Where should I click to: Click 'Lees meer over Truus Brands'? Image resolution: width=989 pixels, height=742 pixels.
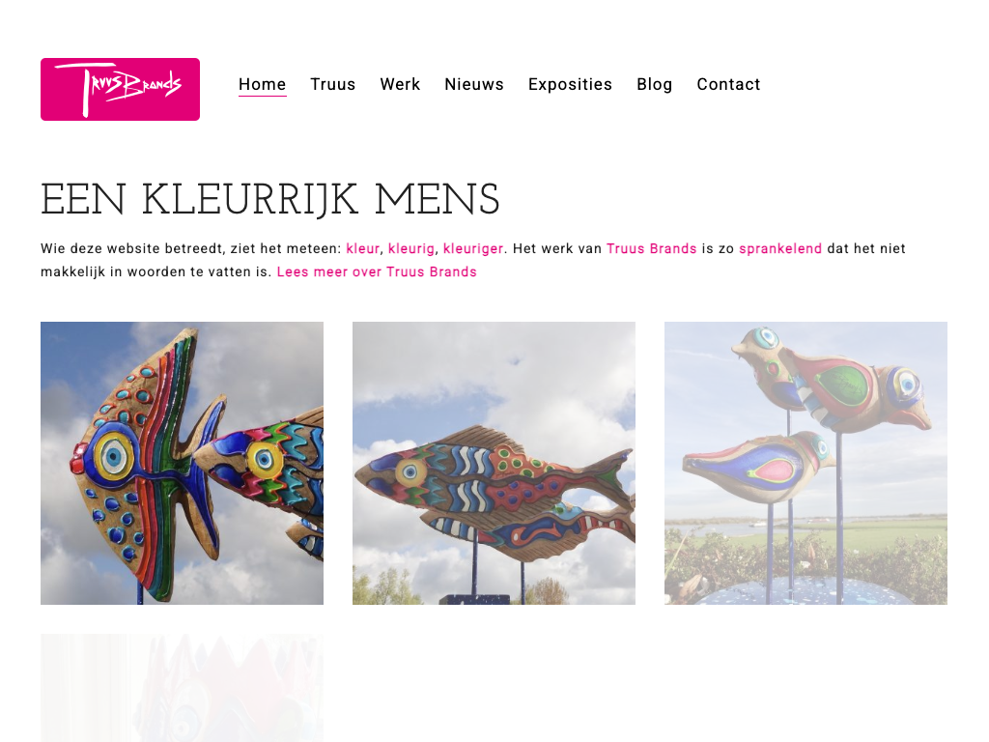377,271
